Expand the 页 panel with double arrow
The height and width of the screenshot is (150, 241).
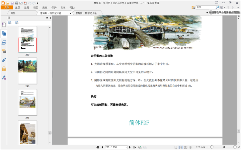click(x=47, y=18)
